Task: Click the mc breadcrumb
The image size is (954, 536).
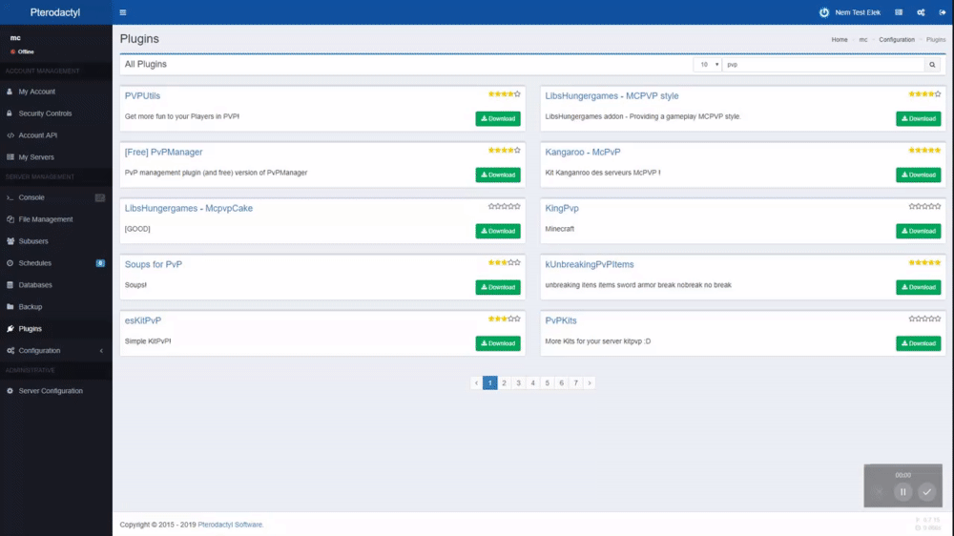Action: (x=863, y=39)
